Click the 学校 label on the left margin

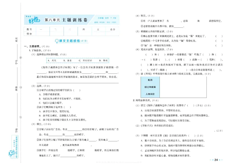click(17, 131)
